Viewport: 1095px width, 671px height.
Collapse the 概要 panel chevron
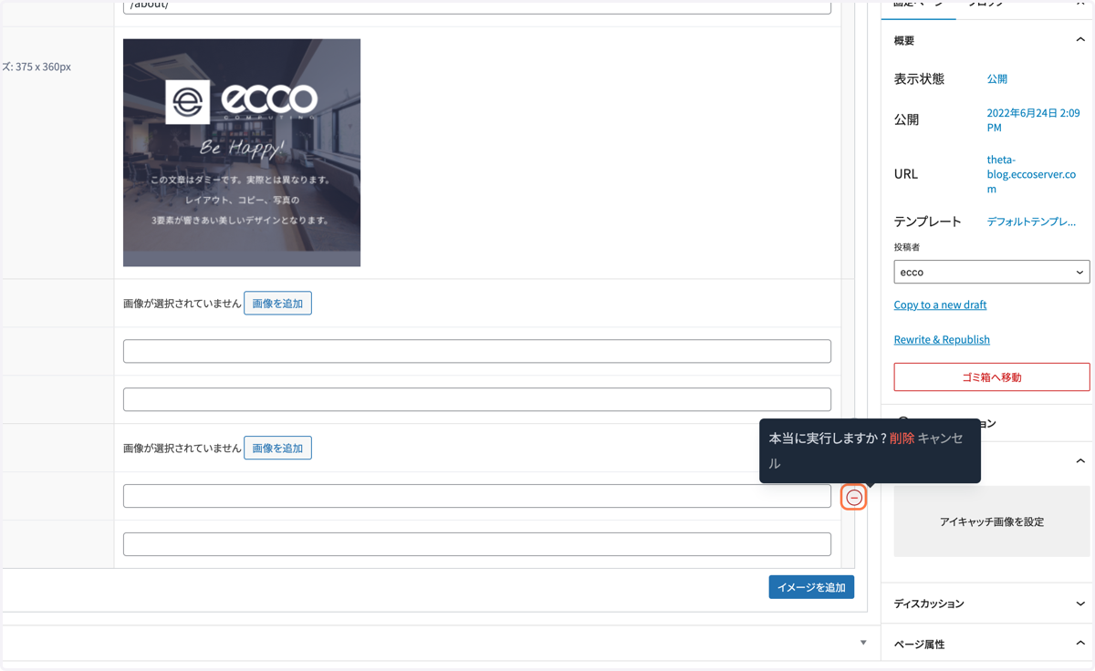[x=1080, y=40]
